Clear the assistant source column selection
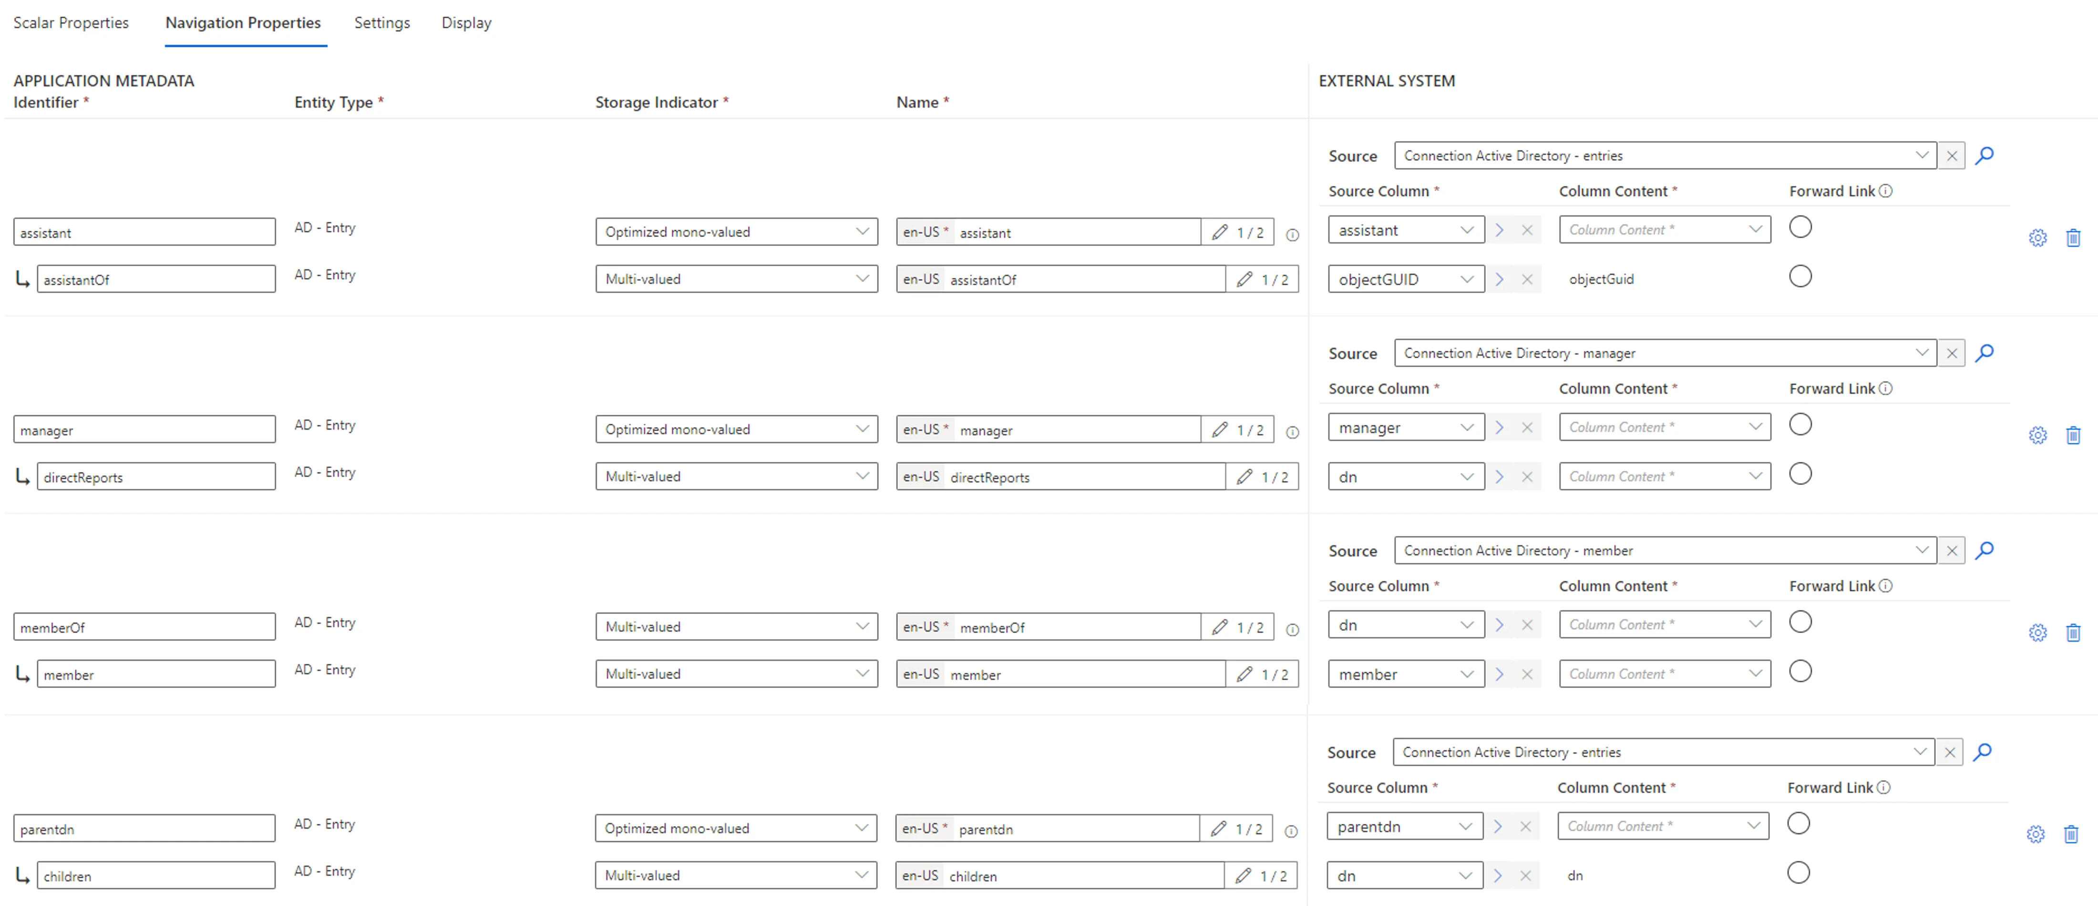The height and width of the screenshot is (906, 2098). (1527, 229)
